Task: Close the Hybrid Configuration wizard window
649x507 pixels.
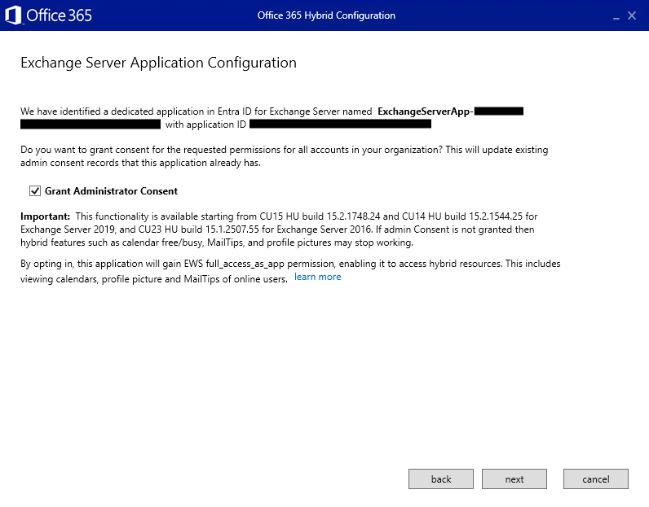Action: [632, 15]
